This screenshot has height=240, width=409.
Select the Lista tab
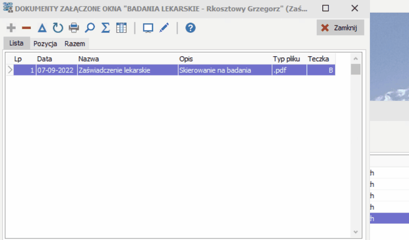click(x=16, y=43)
